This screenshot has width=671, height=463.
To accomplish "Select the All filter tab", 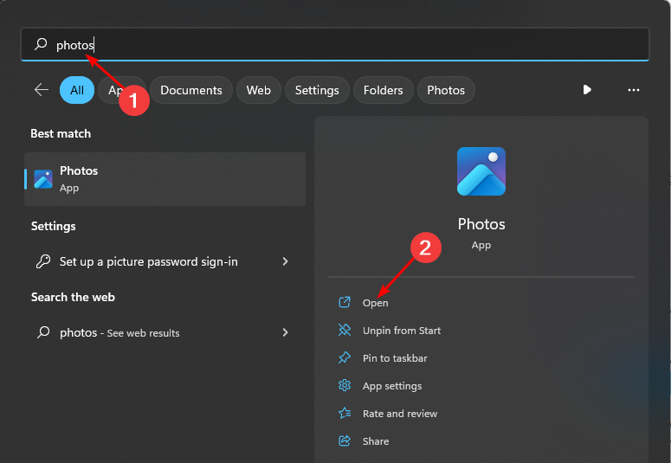I will (x=77, y=90).
